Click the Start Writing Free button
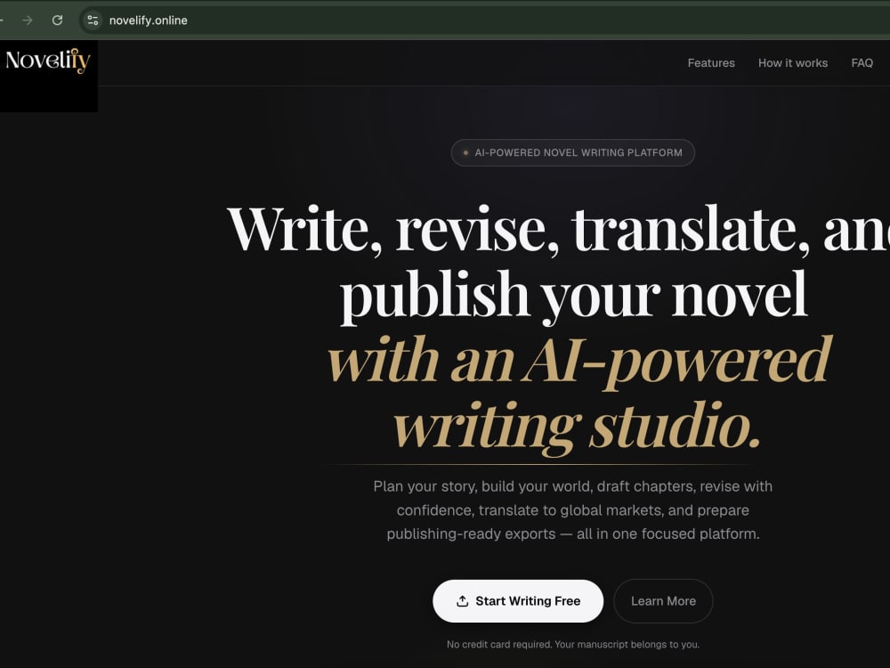Viewport: 890px width, 668px height. pyautogui.click(x=518, y=601)
